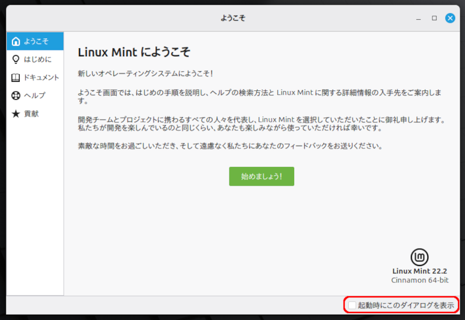This screenshot has height=320, width=465.
Task: Click the lifebuoy icon beside ヘルプ
Action: click(x=16, y=96)
